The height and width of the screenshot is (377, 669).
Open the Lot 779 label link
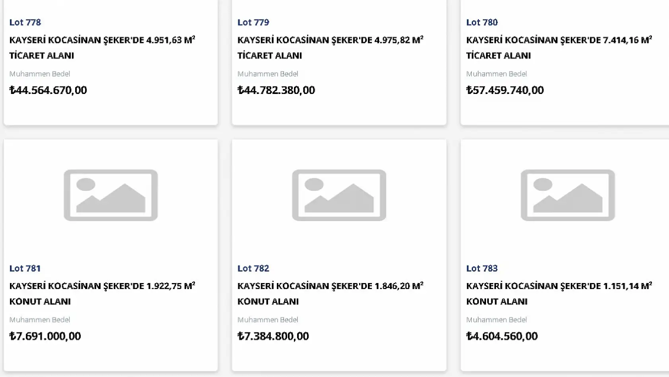click(x=253, y=22)
